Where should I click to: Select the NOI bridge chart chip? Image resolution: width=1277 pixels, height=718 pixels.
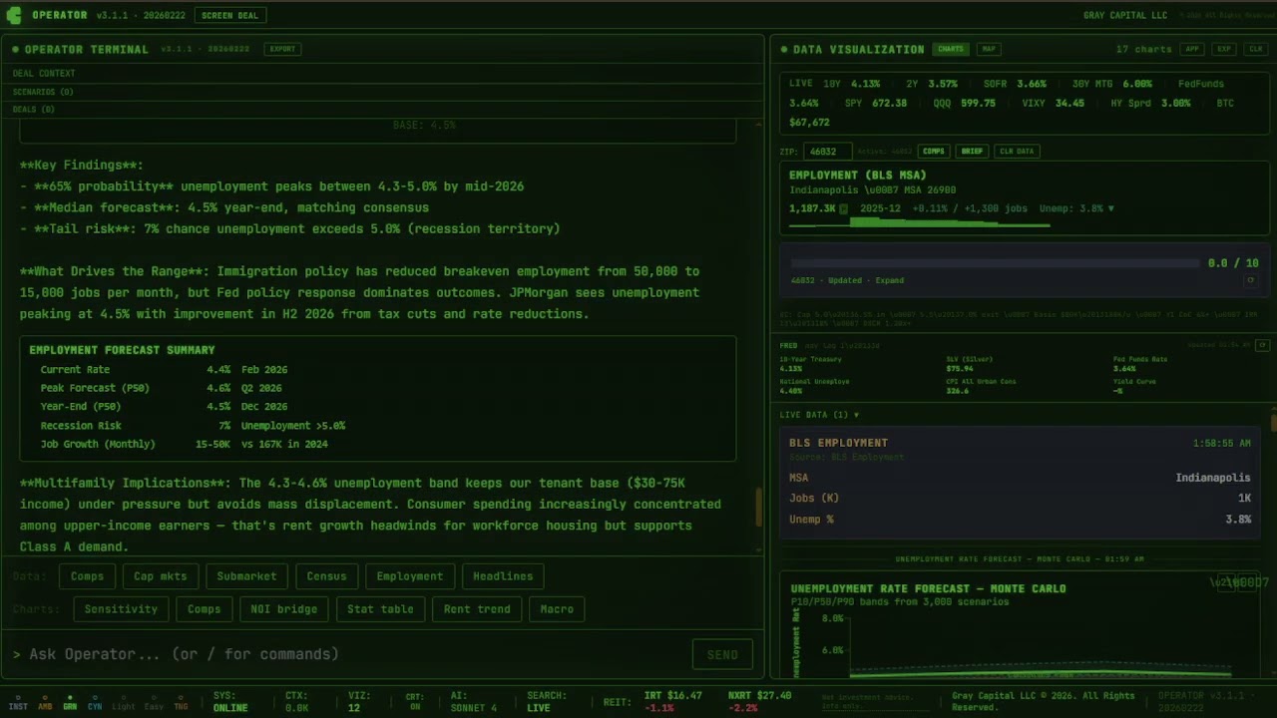click(284, 609)
